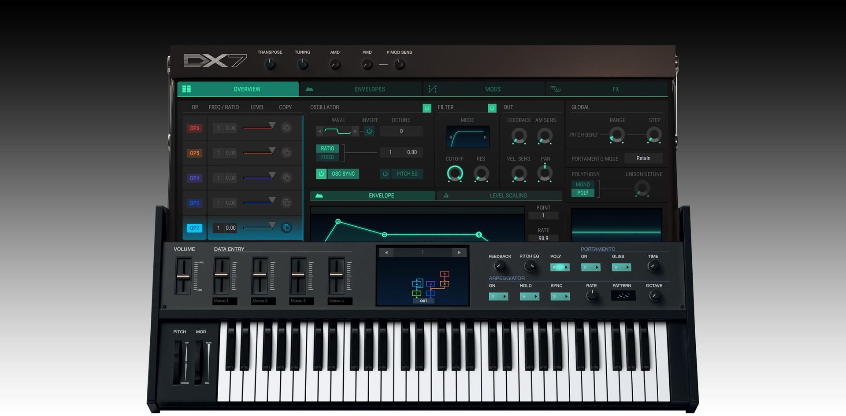The image size is (846, 416).
Task: Toggle OSC SYNC on or off
Action: (x=338, y=174)
